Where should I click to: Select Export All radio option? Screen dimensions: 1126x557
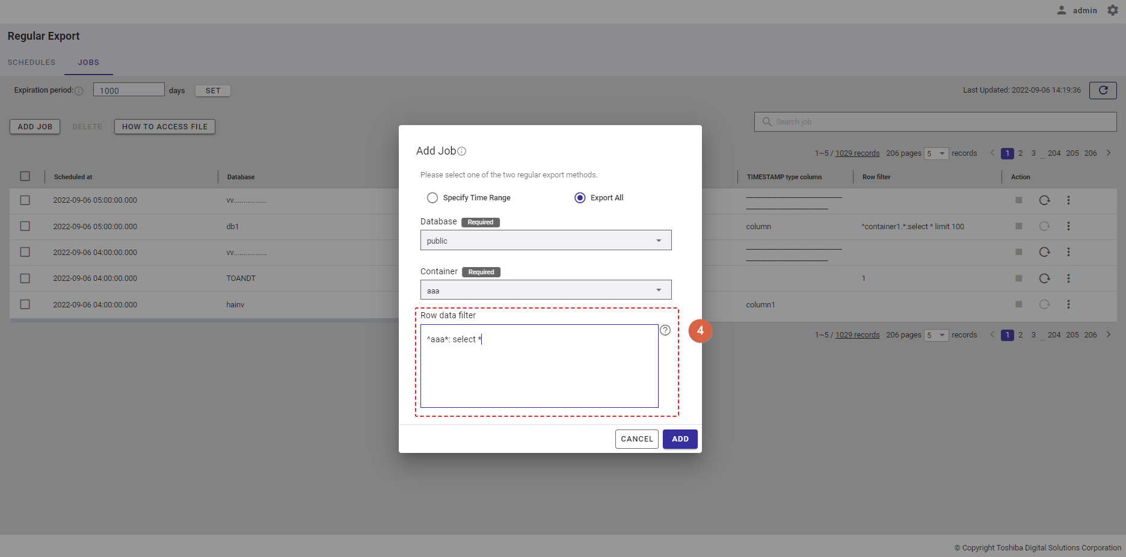click(580, 198)
